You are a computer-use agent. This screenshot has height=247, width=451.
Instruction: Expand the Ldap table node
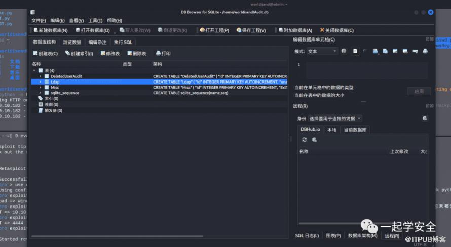[x=40, y=82]
